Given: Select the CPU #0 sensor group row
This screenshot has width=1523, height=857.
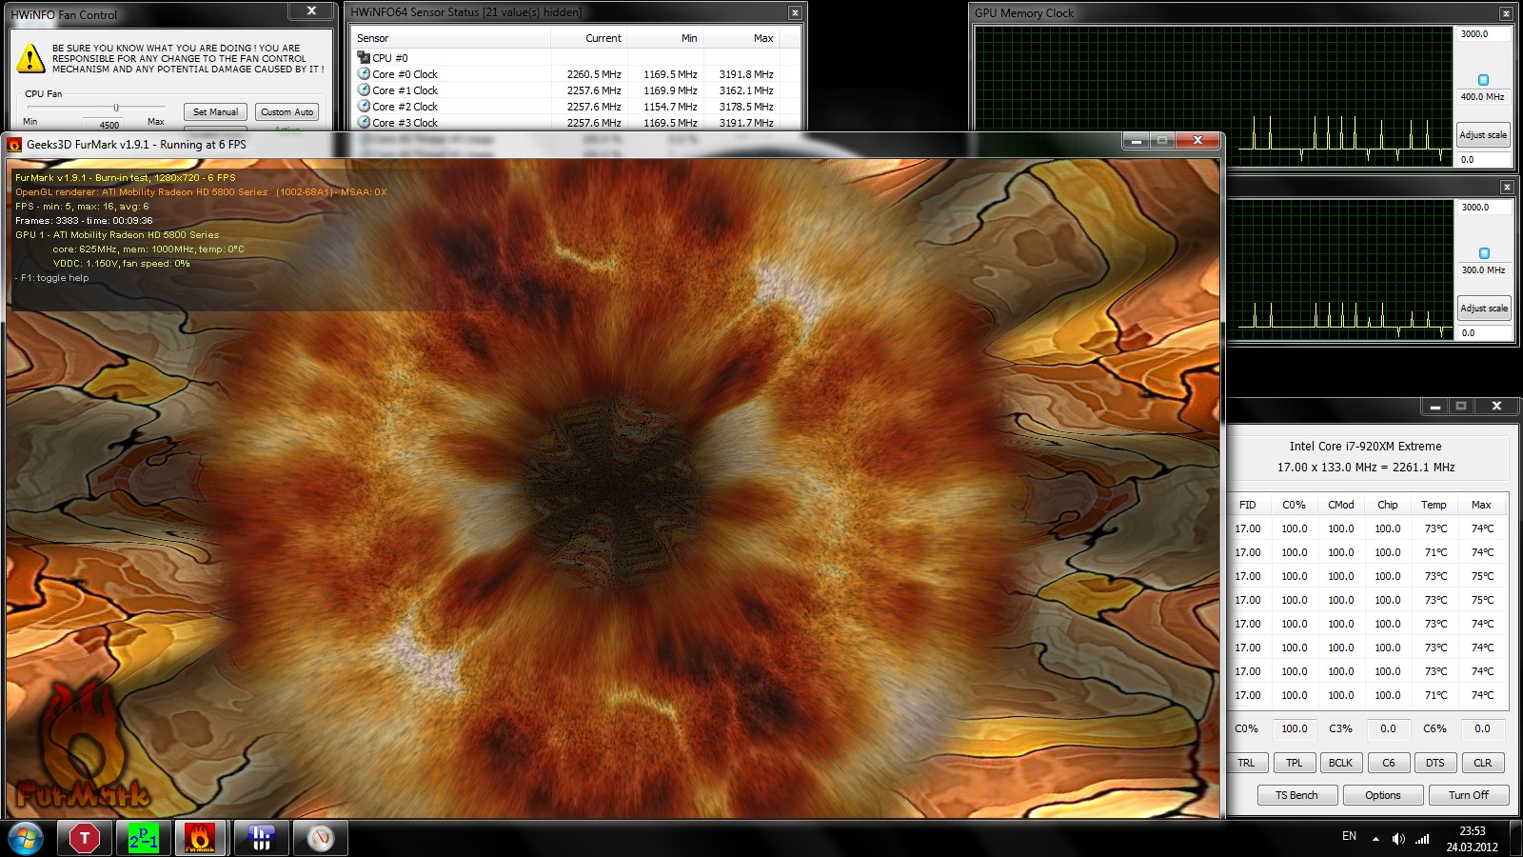Looking at the screenshot, I should tap(390, 58).
